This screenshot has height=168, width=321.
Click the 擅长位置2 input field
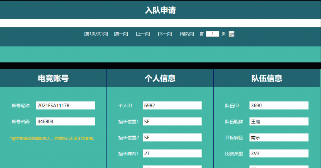click(x=172, y=137)
